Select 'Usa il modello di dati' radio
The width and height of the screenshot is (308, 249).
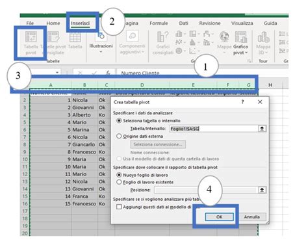point(119,159)
